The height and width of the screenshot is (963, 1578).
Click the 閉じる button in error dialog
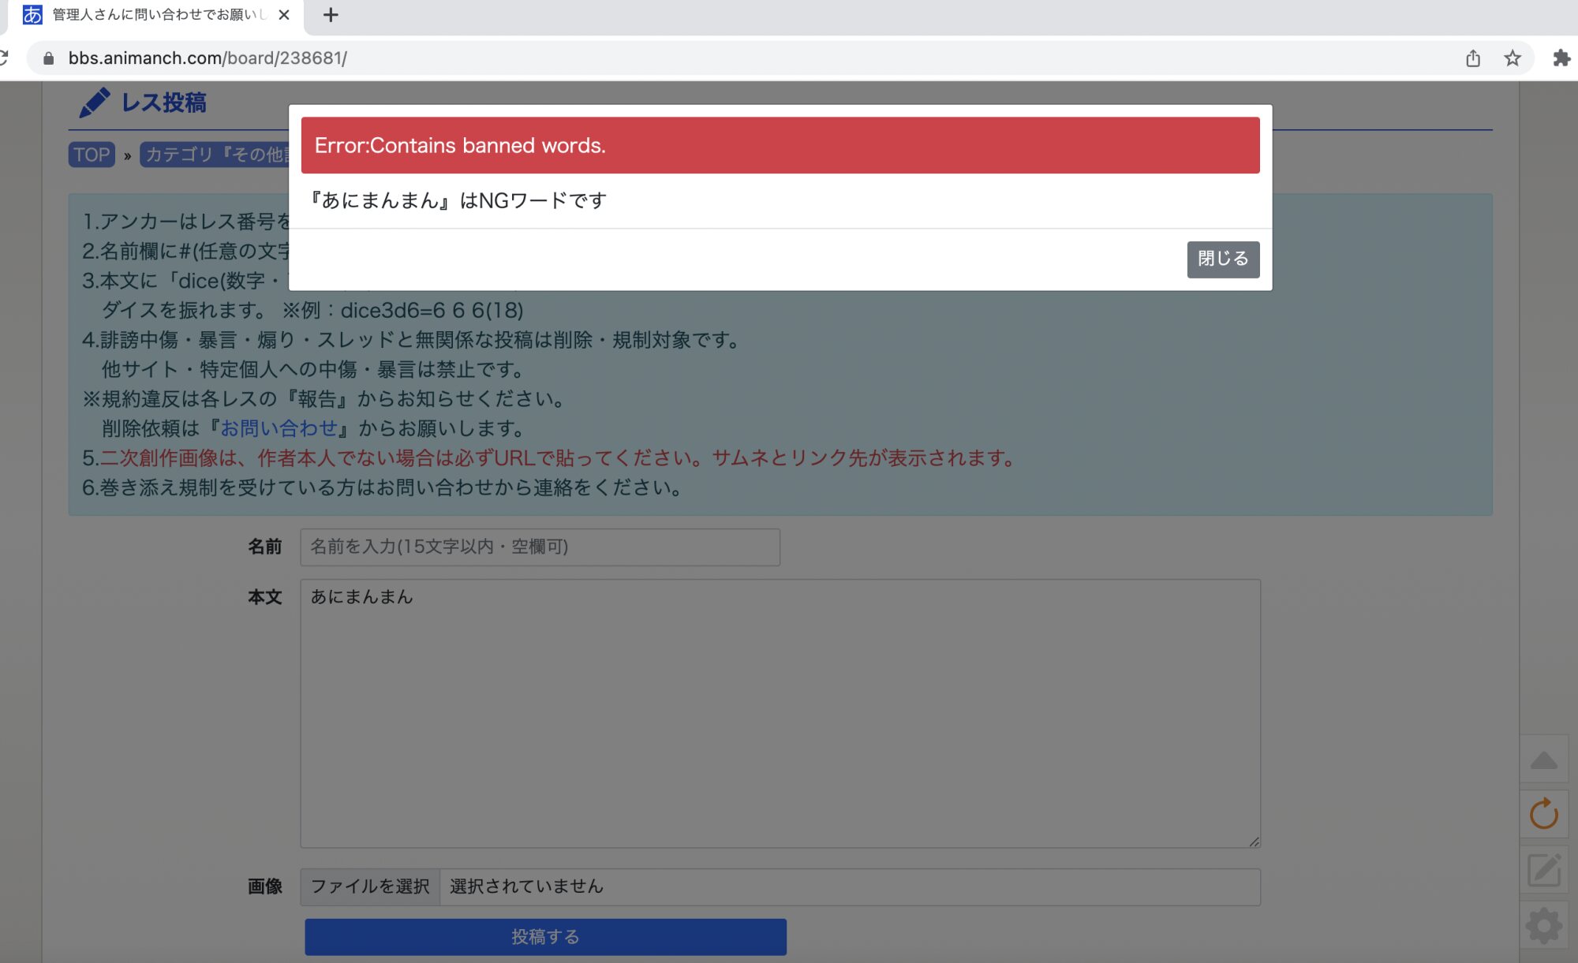(1222, 259)
